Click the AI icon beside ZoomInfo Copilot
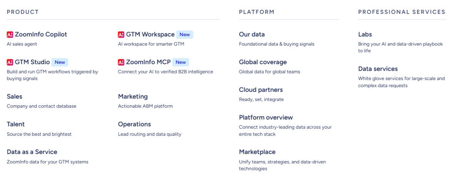The height and width of the screenshot is (181, 453). coord(10,35)
